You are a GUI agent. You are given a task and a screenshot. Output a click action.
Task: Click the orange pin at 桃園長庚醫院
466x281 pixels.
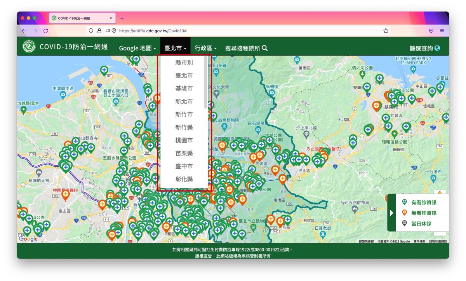pyautogui.click(x=65, y=194)
